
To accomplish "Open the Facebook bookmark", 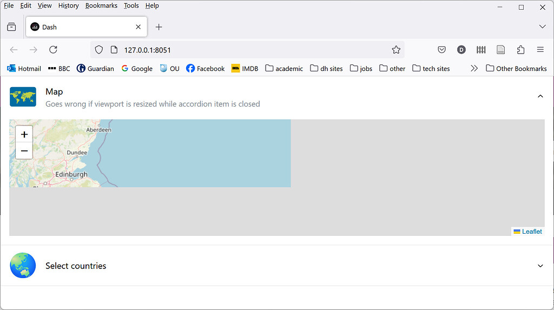I will [x=205, y=68].
